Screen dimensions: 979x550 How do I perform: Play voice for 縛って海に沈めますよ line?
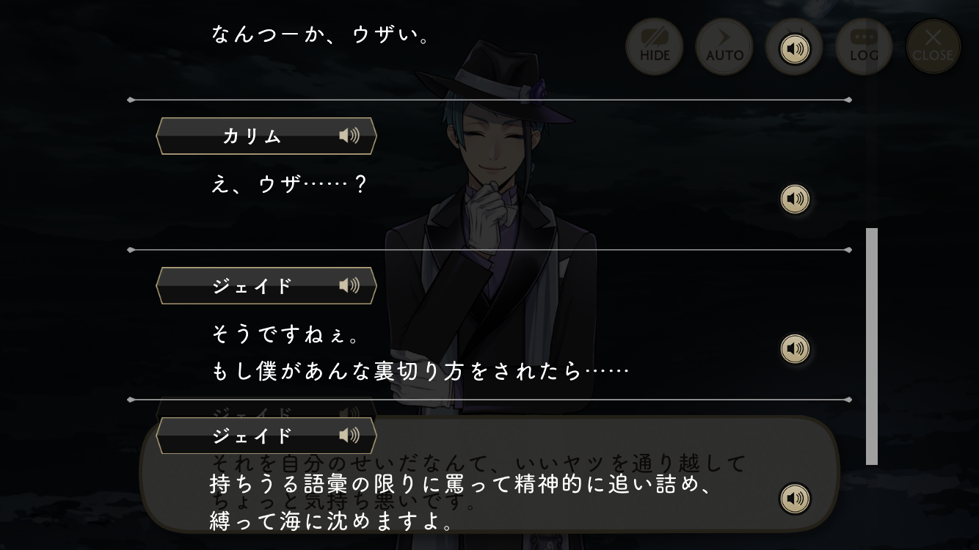795,499
